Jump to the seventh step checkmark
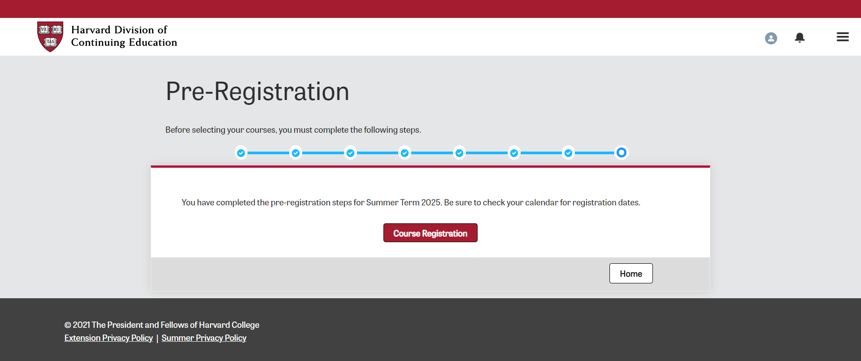This screenshot has width=861, height=361. [569, 153]
